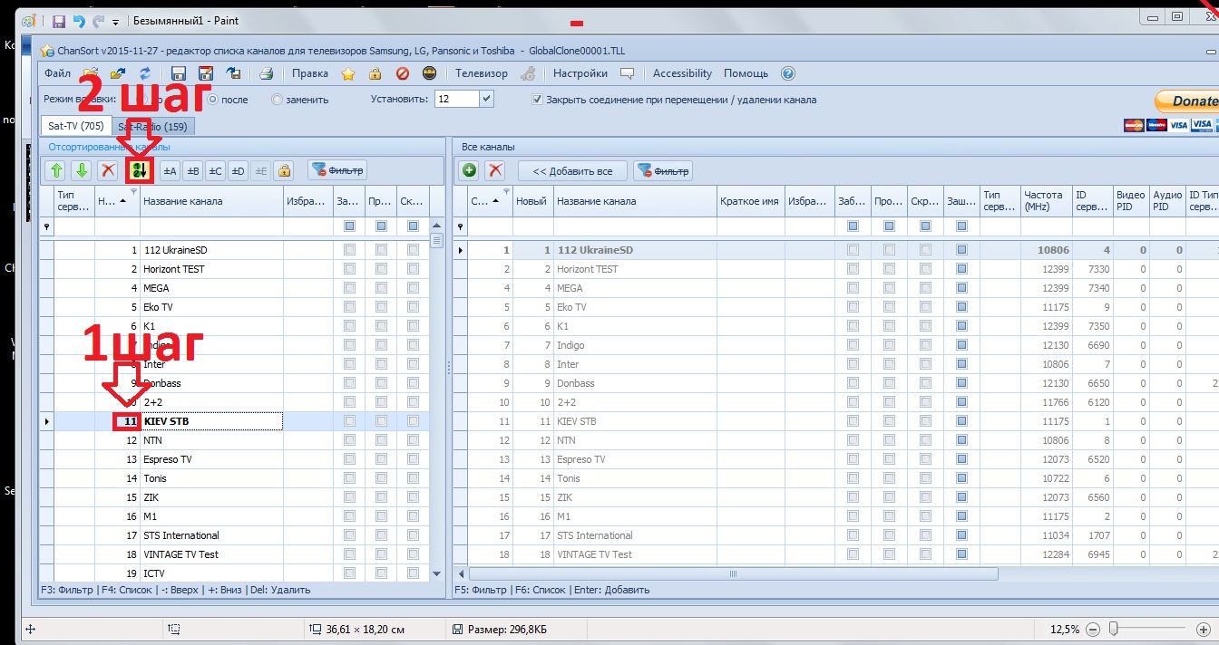The width and height of the screenshot is (1219, 645).
Task: Click green add channel icon in all channels
Action: click(x=469, y=170)
